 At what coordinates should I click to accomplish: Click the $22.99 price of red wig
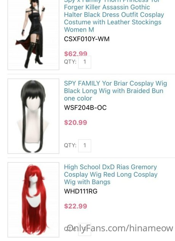click(x=76, y=206)
